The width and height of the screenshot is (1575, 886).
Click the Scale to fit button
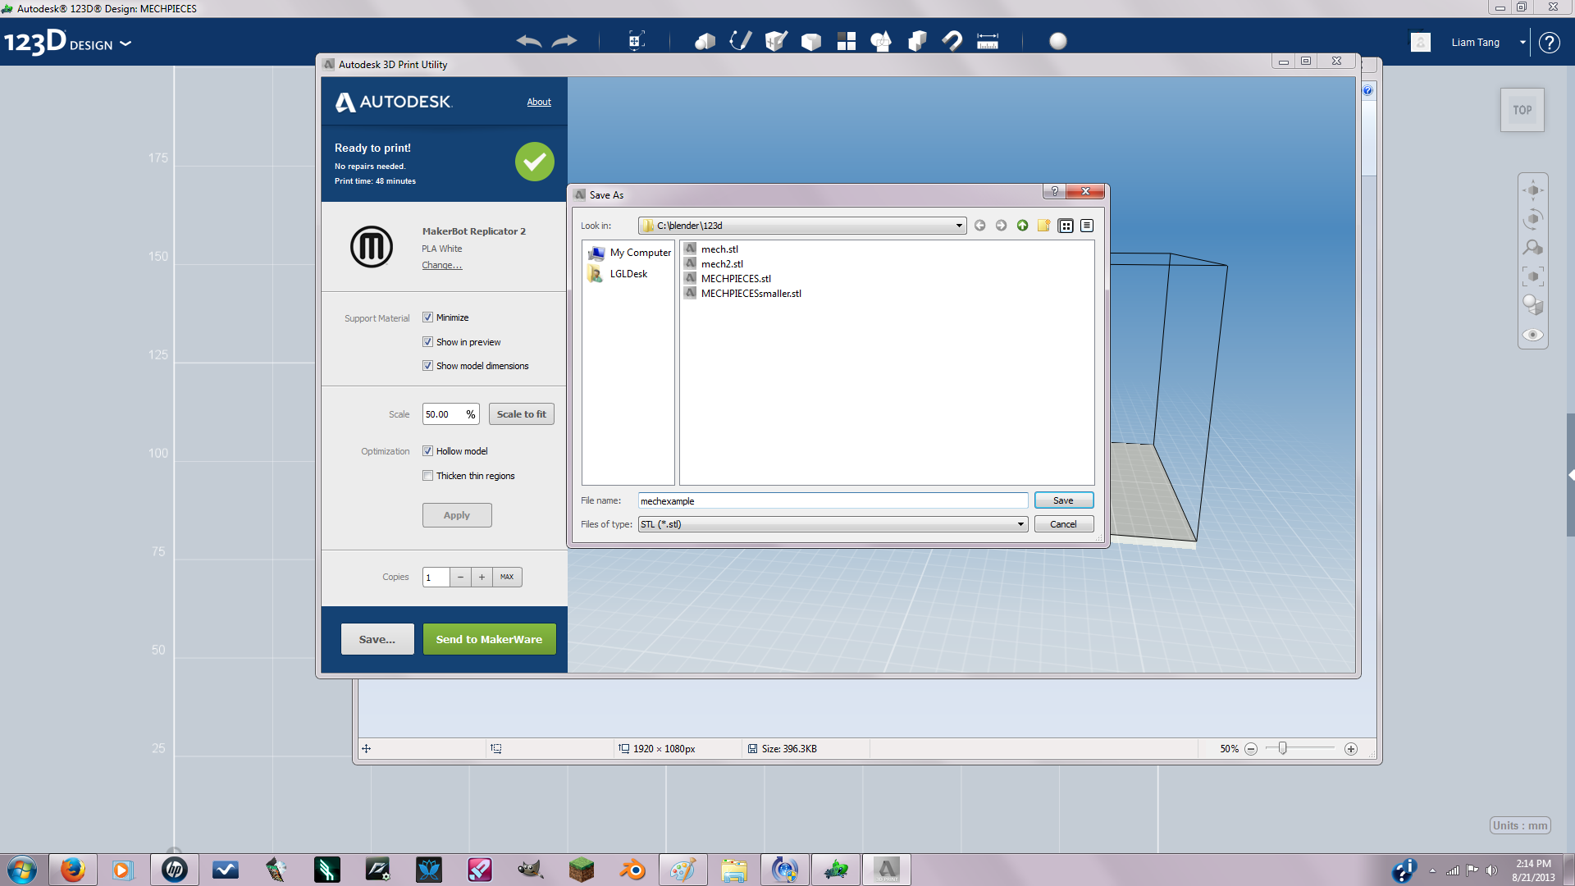[522, 414]
